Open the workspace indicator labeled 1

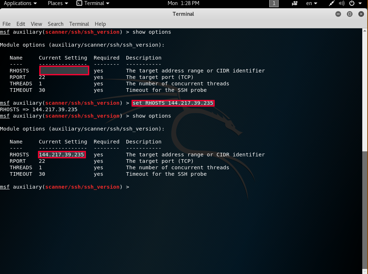pyautogui.click(x=274, y=3)
